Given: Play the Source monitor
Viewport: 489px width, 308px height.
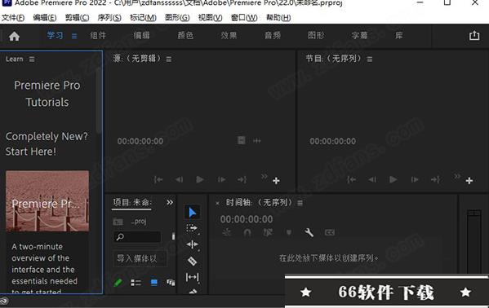Looking at the screenshot, I should click(x=200, y=180).
